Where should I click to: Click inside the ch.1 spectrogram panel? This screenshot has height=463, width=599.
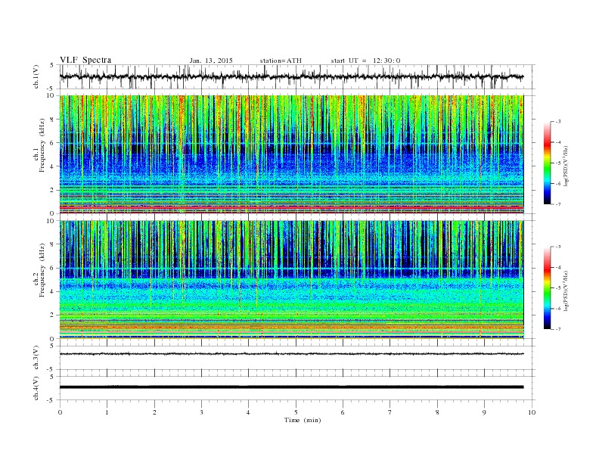[291, 154]
